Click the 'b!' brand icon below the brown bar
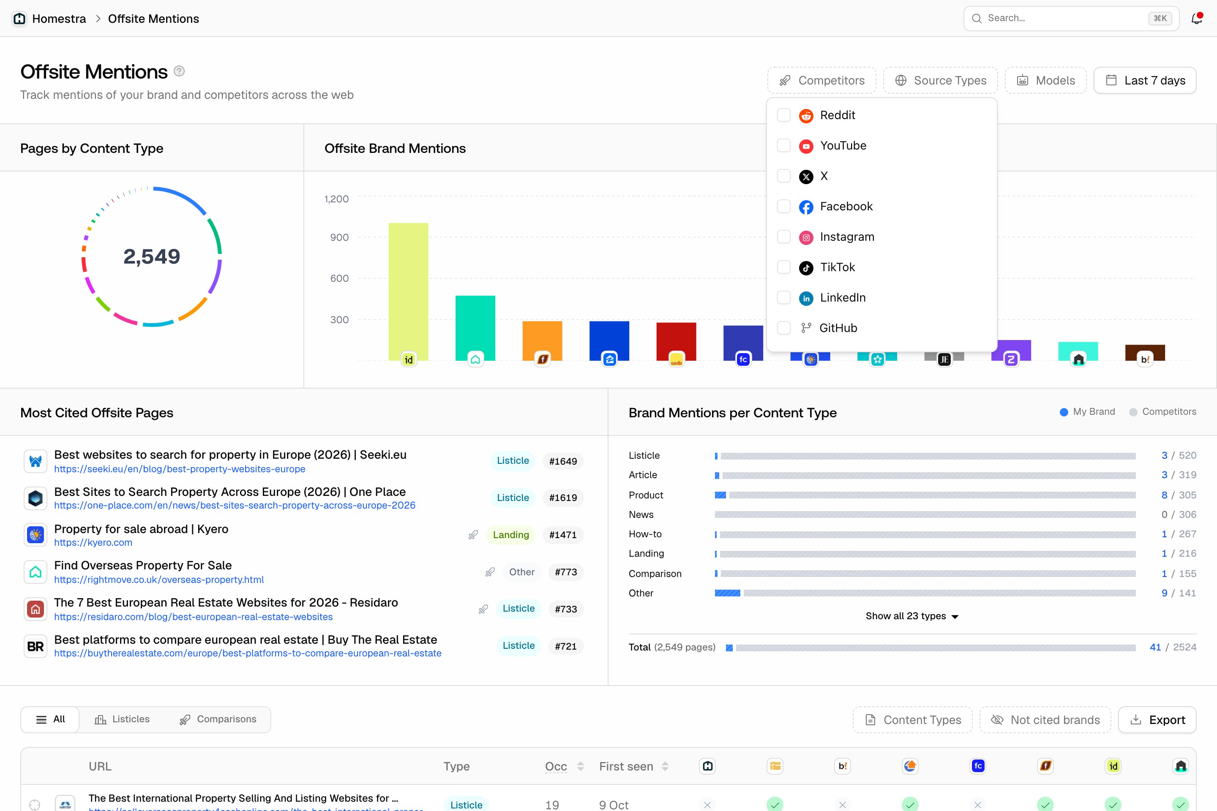The image size is (1217, 811). coord(1145,359)
